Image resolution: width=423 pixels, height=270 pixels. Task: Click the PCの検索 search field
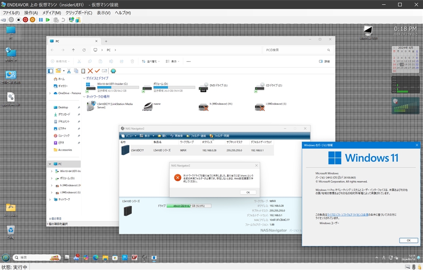[x=297, y=50]
